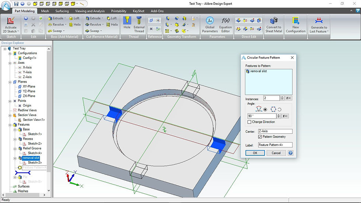Cancel the Circular Feature Pattern dialog
361x203 pixels.
[x=276, y=153]
